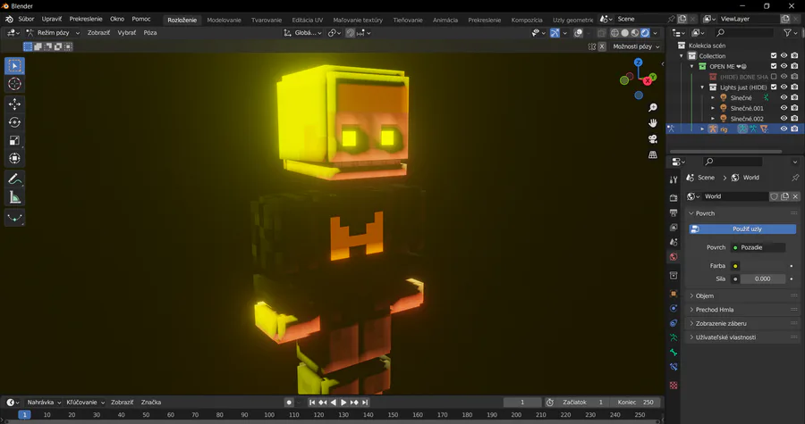Toggle exclude checkbox for OPEN ME collection
The image size is (805, 424).
[x=774, y=67]
